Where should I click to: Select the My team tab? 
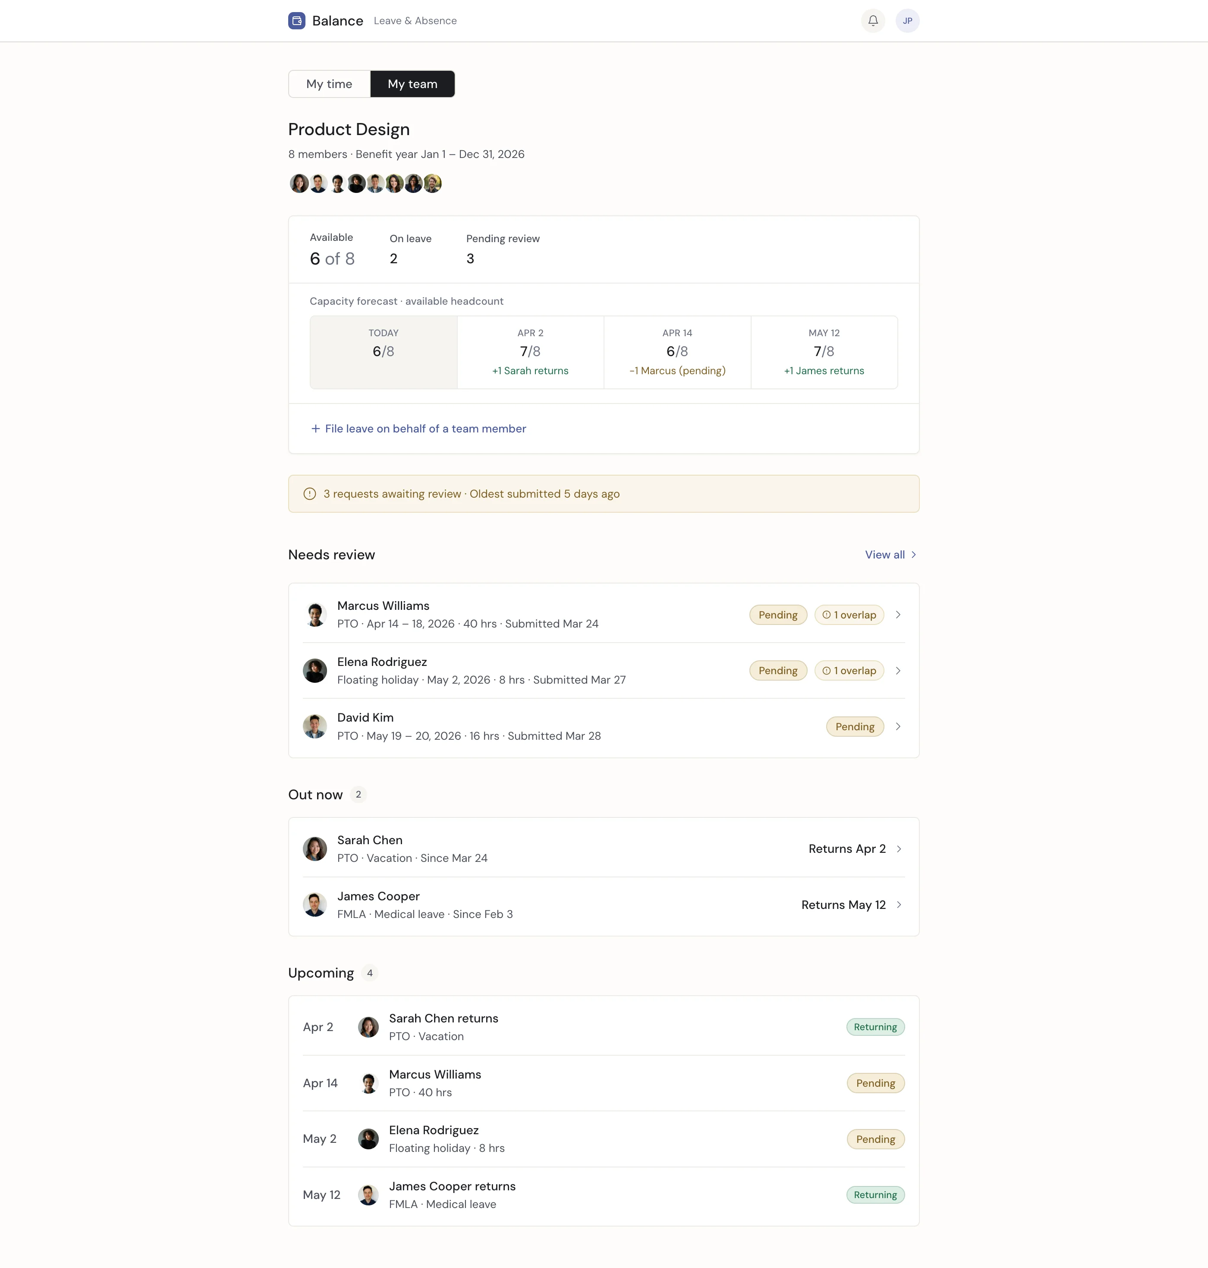click(412, 84)
